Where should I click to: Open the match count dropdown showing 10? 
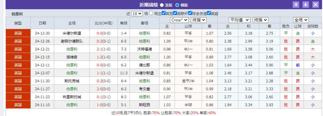coord(137,13)
